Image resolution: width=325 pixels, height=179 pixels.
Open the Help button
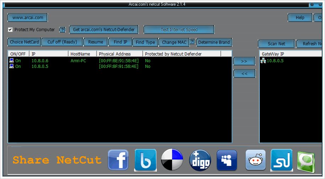(x=300, y=18)
